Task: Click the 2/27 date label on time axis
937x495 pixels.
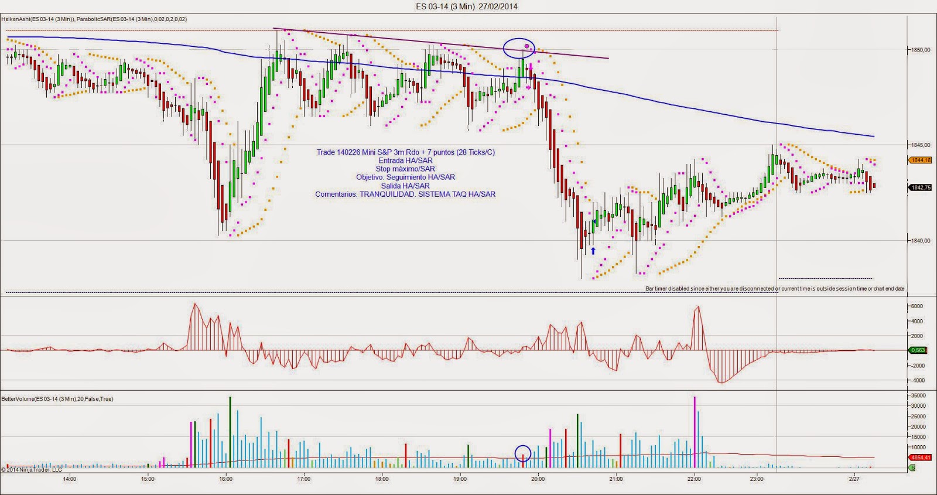Action: 853,479
